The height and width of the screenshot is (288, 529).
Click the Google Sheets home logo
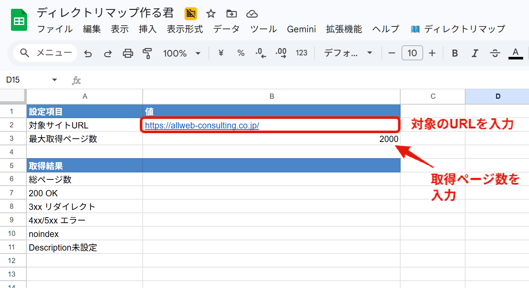tap(19, 21)
